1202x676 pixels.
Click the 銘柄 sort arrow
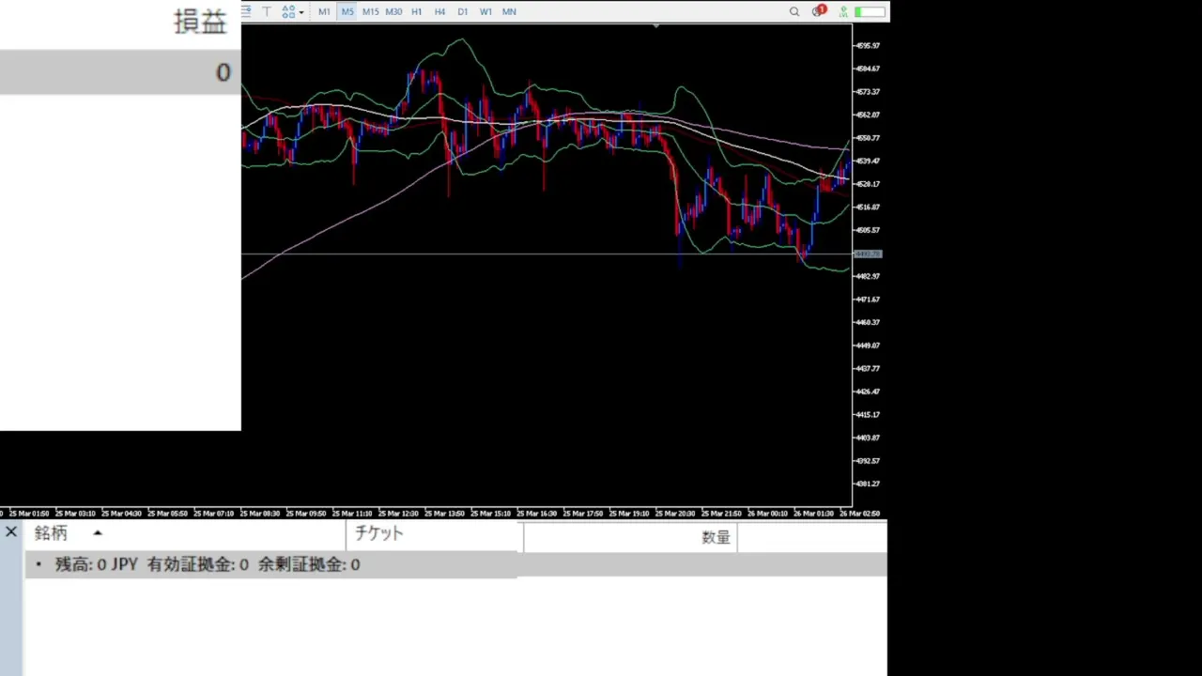[x=97, y=533]
